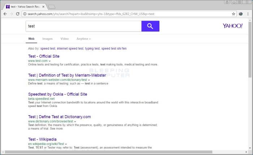Click the Yahoo logo
Image resolution: width=253 pixels, height=155 pixels.
coord(232,26)
